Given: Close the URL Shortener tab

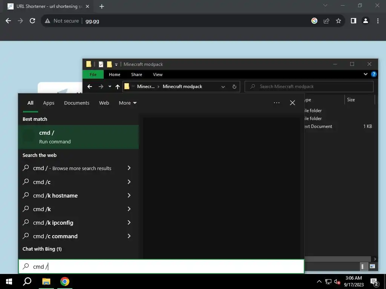Looking at the screenshot, I should [x=87, y=6].
